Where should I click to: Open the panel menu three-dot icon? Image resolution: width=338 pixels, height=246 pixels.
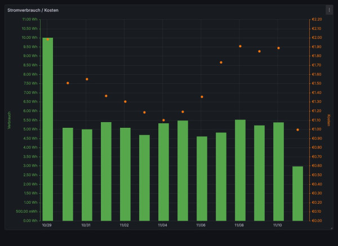tap(329, 10)
